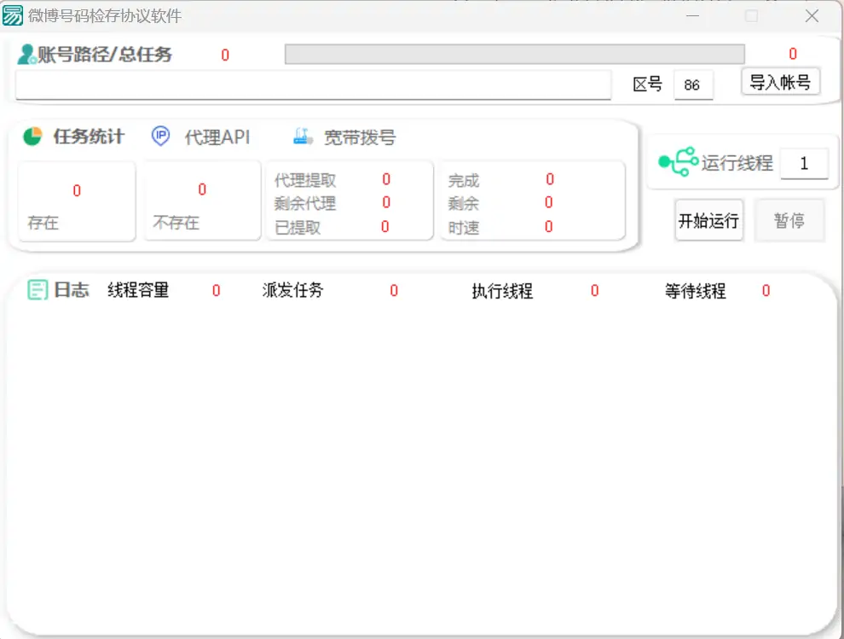Switch to the 代理API tab
The width and height of the screenshot is (844, 639).
(x=217, y=137)
